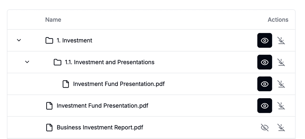The width and height of the screenshot is (305, 139).
Task: Click download icon for nested Investment Fund Presentation.pdf
Action: (x=281, y=84)
